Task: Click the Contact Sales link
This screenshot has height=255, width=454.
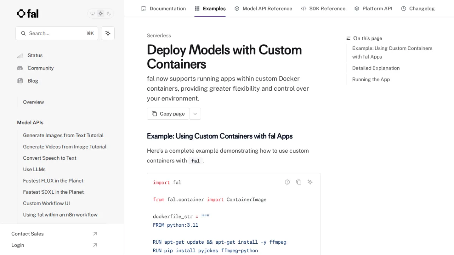Action: pyautogui.click(x=27, y=234)
